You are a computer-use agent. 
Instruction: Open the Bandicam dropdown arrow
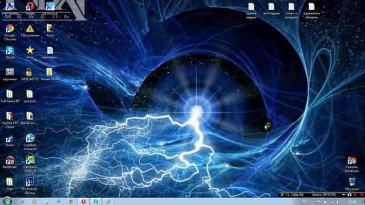[x=343, y=195]
